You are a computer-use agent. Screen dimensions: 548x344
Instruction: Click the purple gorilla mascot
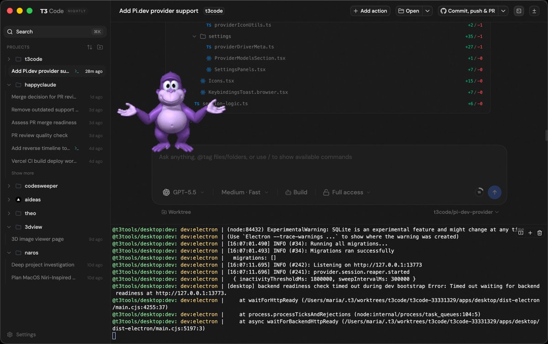[170, 112]
